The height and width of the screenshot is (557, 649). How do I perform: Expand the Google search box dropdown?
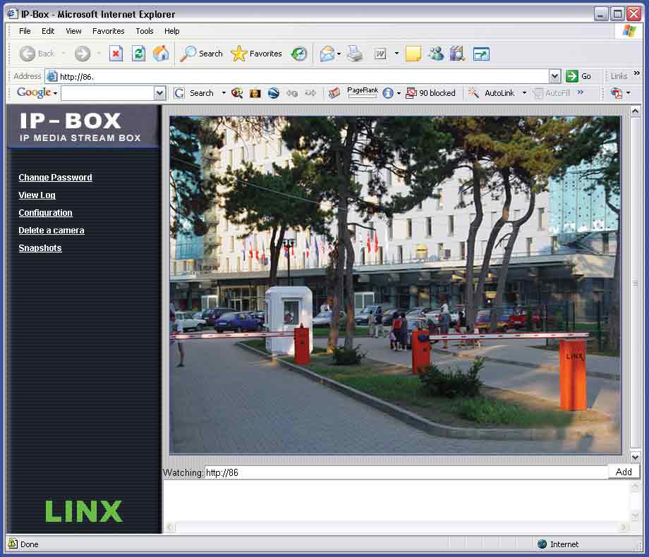point(159,92)
